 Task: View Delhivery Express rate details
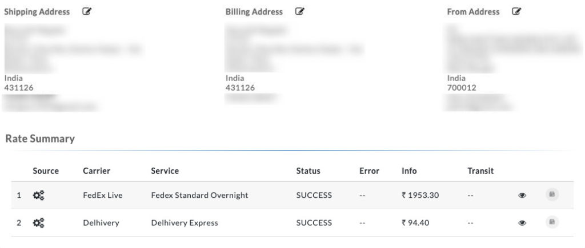(522, 223)
